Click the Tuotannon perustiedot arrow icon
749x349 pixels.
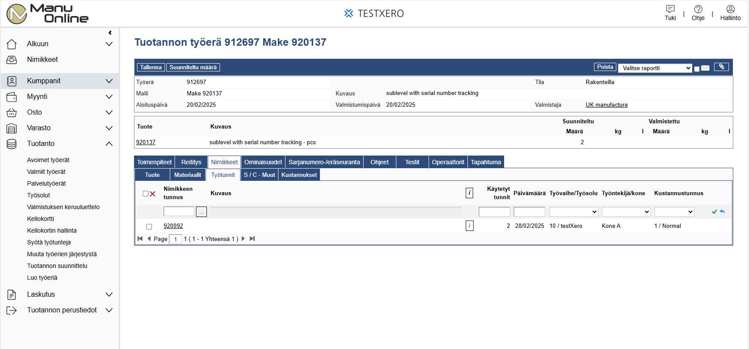pos(12,310)
